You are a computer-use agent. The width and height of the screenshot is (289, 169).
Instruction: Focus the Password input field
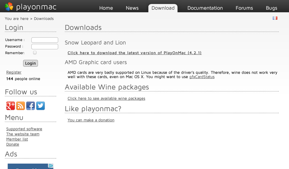tap(45, 47)
